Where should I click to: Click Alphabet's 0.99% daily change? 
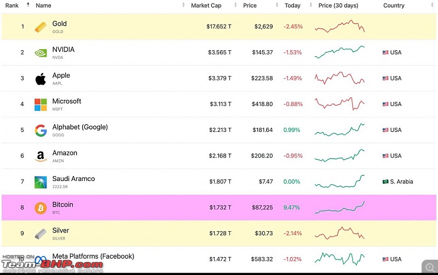(x=292, y=130)
